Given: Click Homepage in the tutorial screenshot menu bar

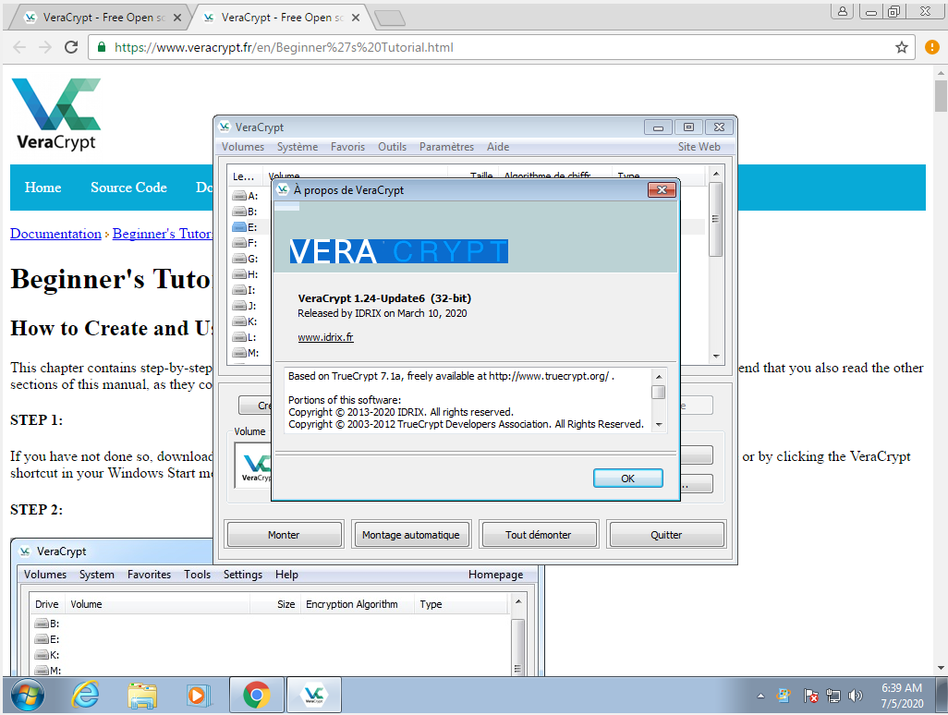Looking at the screenshot, I should 496,575.
